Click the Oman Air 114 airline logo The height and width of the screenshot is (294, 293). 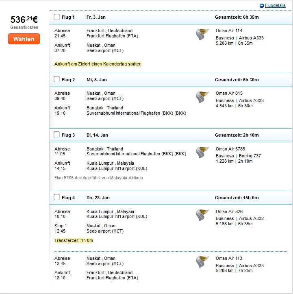(202, 34)
